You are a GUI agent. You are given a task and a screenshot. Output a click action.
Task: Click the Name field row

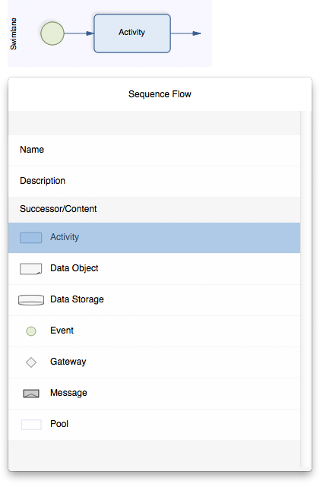tap(154, 150)
